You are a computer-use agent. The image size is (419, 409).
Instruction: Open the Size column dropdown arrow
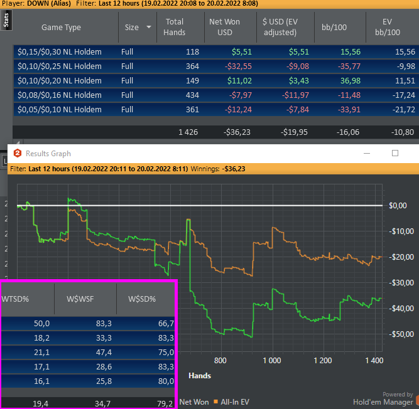point(149,28)
